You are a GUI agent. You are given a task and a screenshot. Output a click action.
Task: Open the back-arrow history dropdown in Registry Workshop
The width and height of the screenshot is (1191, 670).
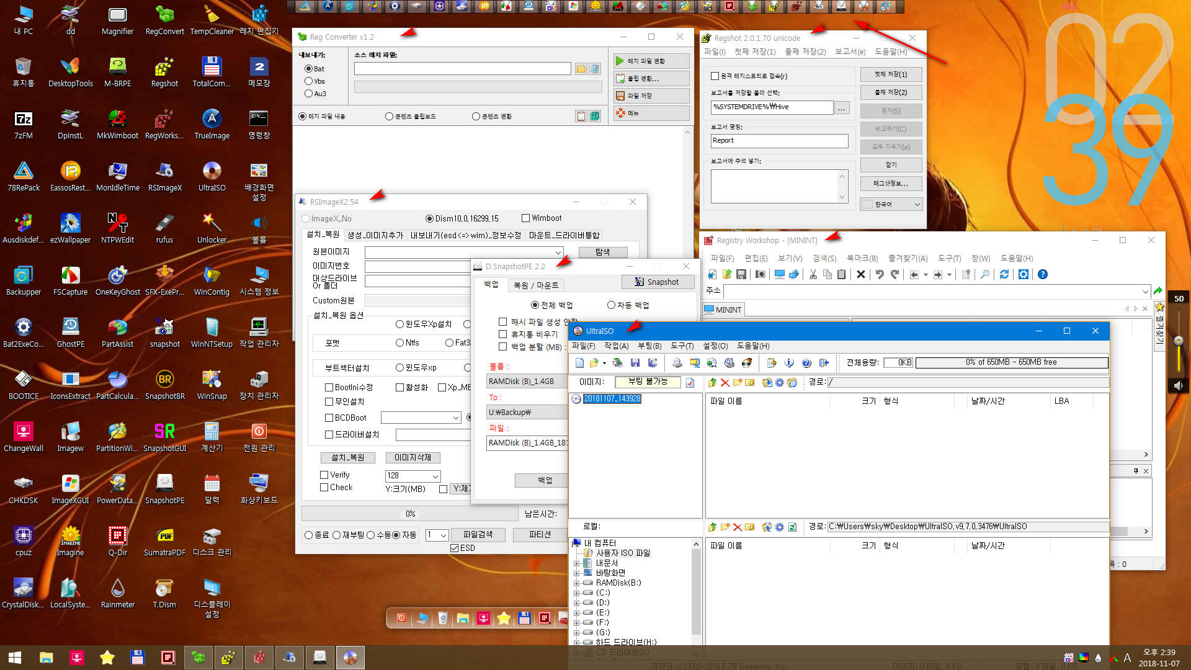tap(926, 275)
